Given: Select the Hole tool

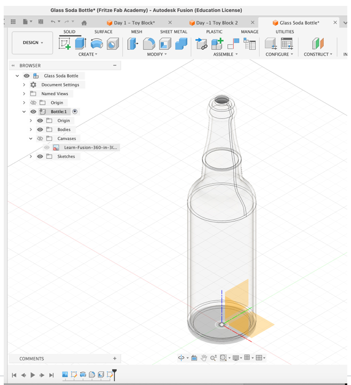Looking at the screenshot, I should [113, 44].
